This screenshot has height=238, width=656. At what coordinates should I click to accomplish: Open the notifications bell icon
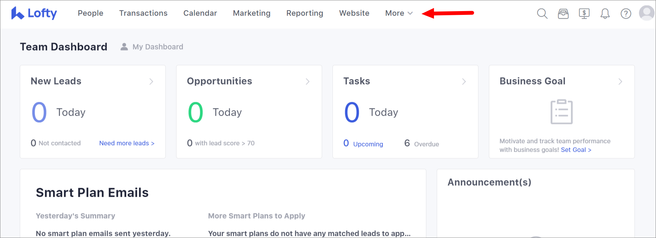[x=605, y=14]
